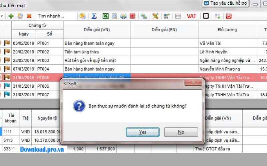Click the red VAT toolbar button
Viewport: 267px width, 166px height.
click(192, 16)
